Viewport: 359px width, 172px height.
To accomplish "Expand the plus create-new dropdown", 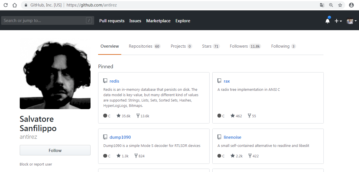I will 338,21.
